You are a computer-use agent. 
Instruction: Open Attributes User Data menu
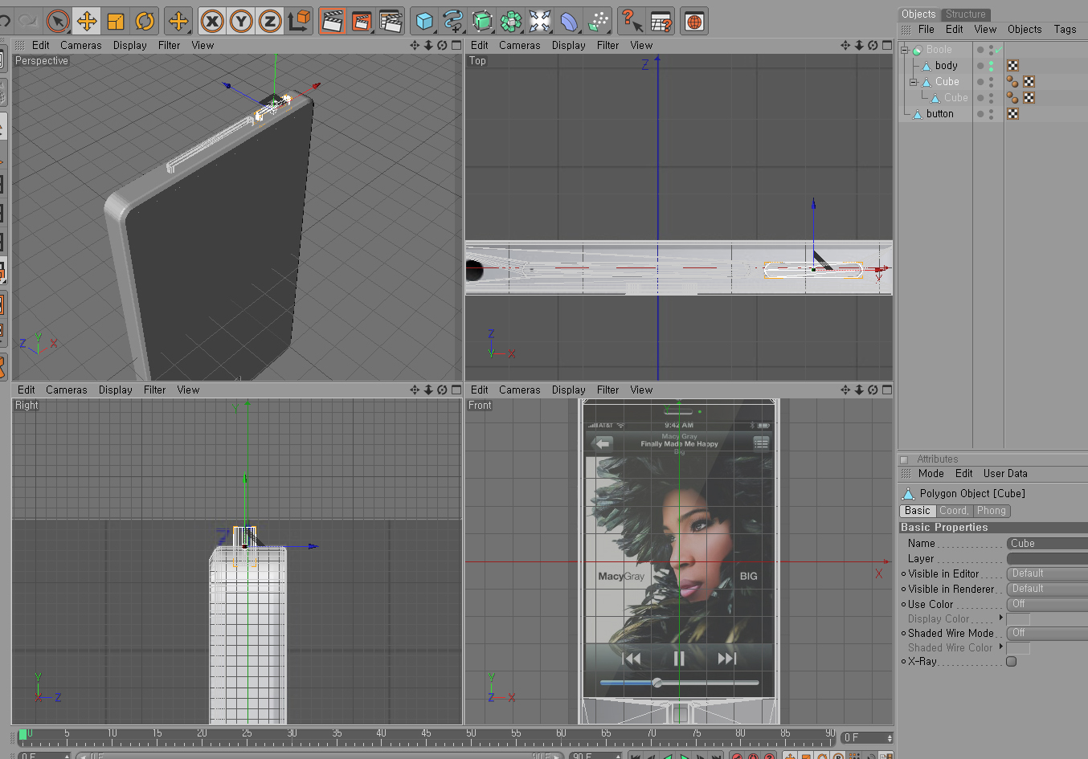[x=1005, y=474]
